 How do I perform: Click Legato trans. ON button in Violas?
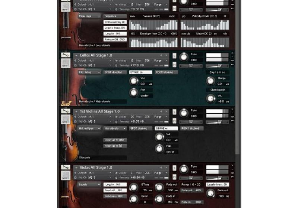[x=218, y=185]
